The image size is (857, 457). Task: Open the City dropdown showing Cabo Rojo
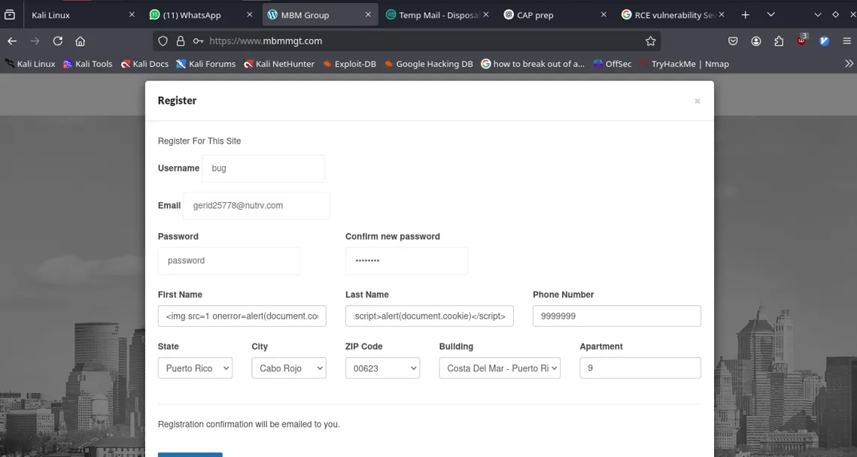click(x=289, y=368)
